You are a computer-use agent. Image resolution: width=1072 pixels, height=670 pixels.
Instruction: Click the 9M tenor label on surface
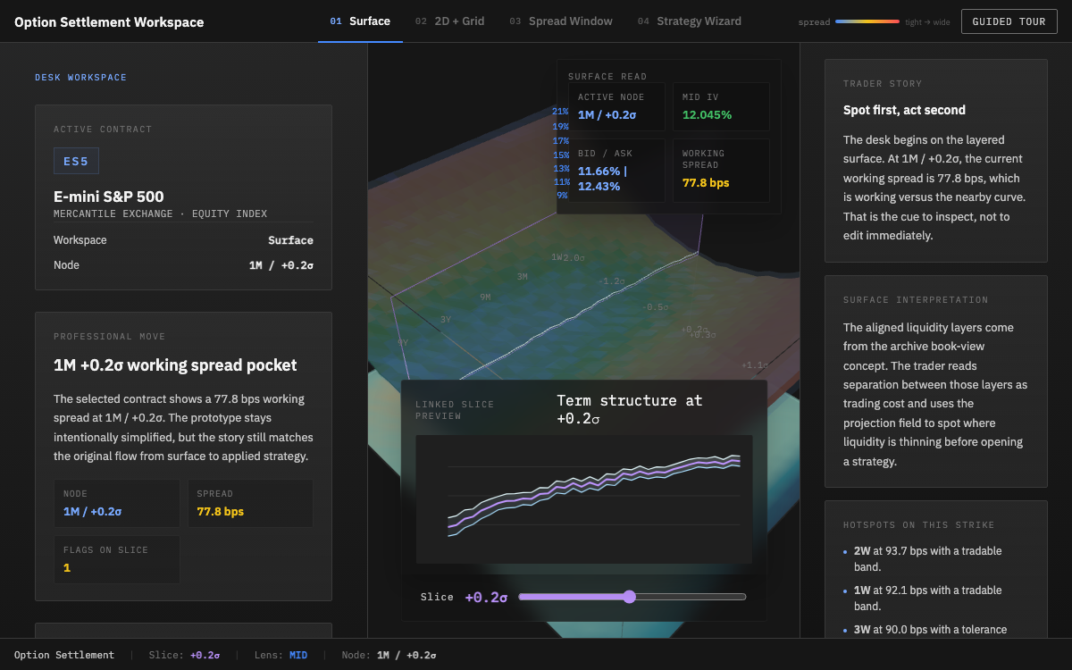[485, 297]
